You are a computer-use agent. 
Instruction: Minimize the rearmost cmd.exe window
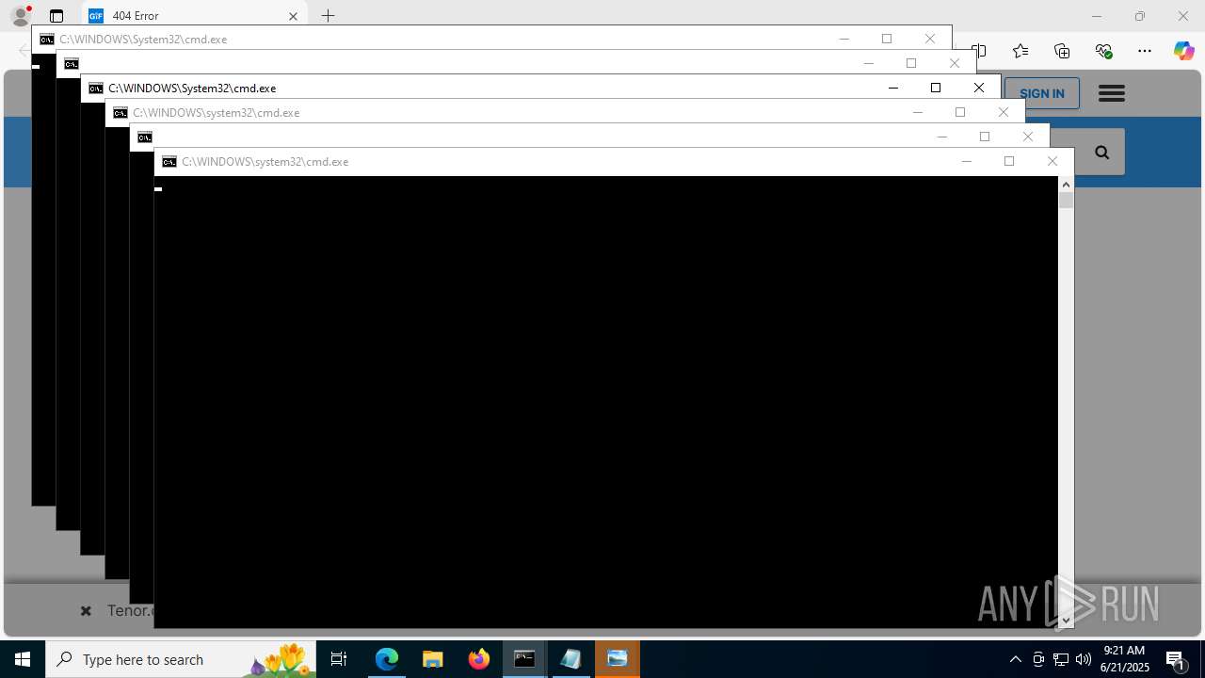click(x=843, y=39)
